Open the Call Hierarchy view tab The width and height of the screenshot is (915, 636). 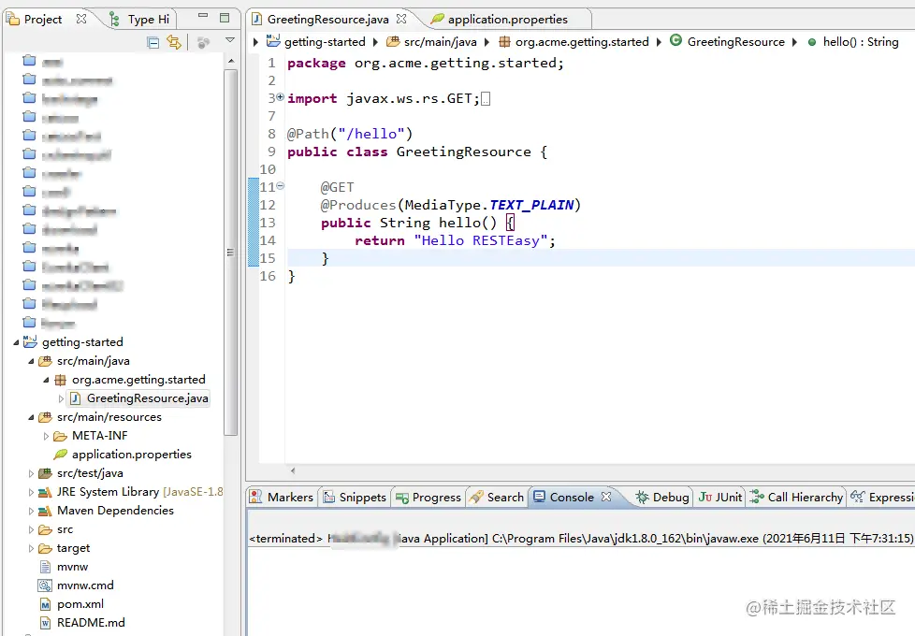tap(797, 498)
